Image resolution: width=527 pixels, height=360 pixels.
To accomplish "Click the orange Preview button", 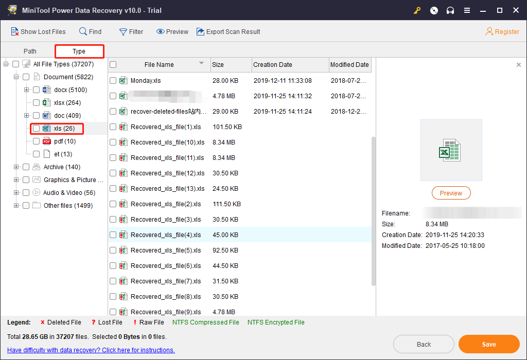I will click(x=451, y=193).
